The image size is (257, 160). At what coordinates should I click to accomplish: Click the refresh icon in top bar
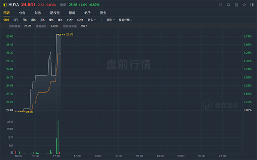tap(221, 5)
